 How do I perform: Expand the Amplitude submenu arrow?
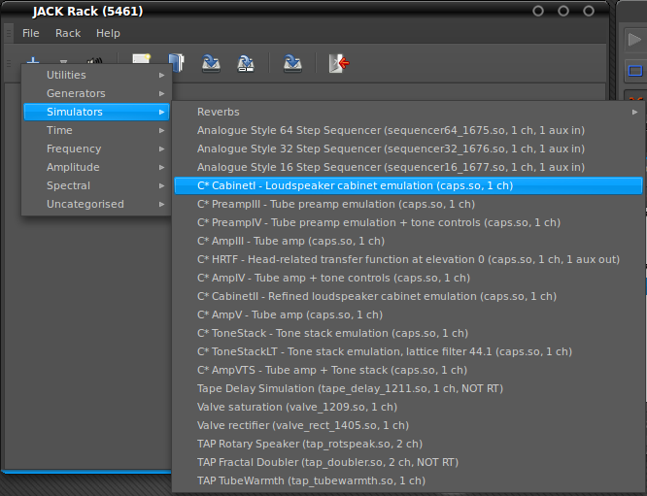[161, 167]
